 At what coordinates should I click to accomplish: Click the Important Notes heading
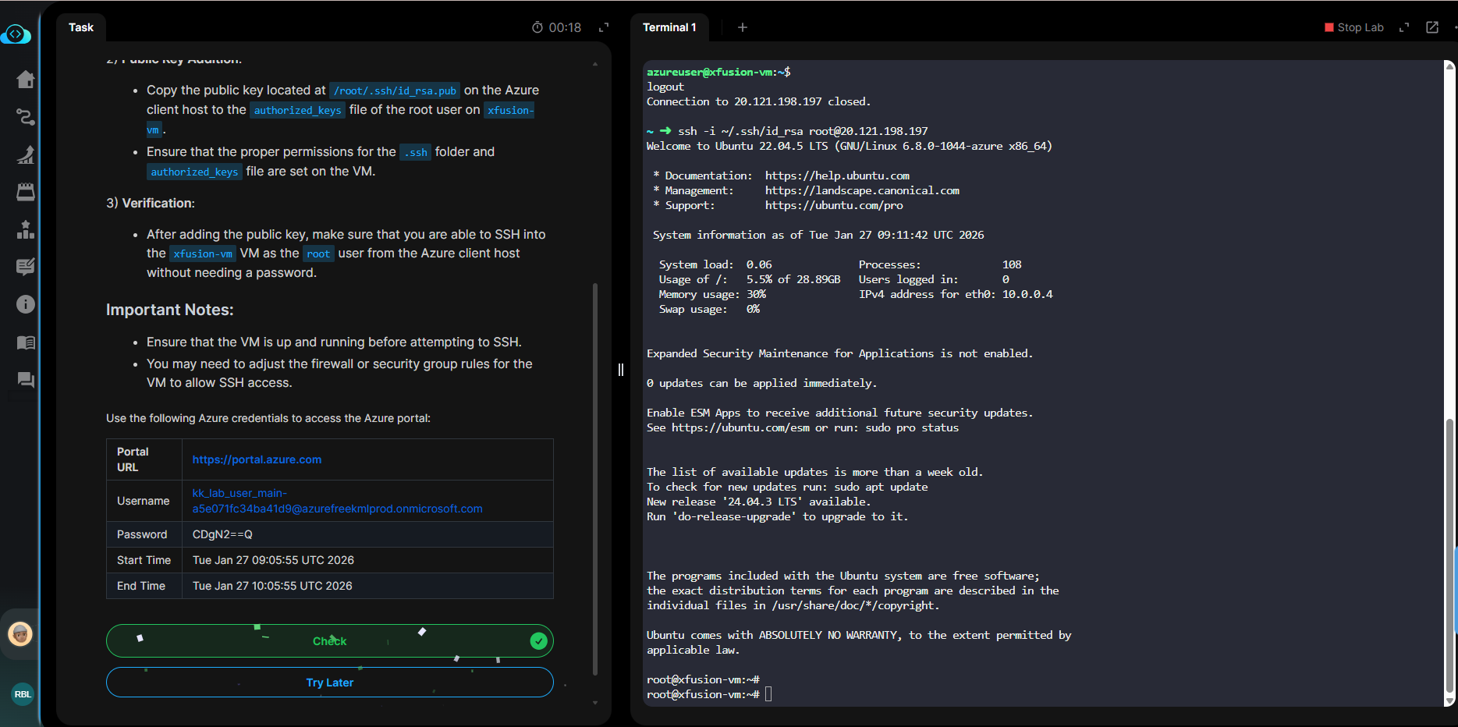(x=170, y=310)
